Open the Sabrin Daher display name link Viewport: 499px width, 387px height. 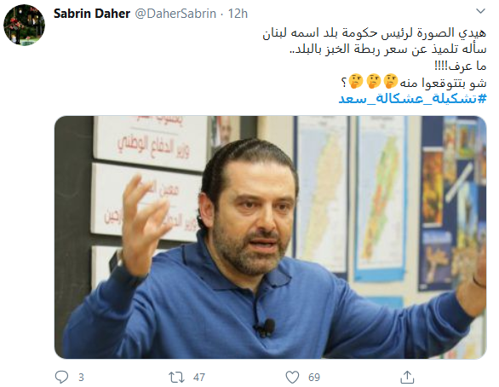[92, 14]
